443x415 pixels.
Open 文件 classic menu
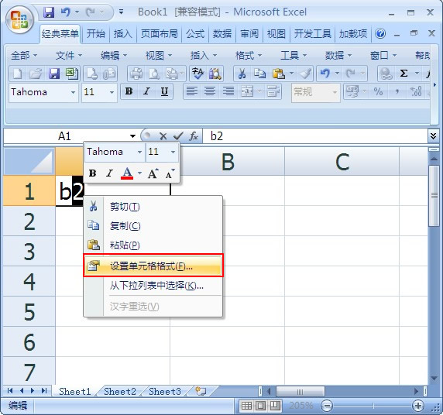(69, 56)
